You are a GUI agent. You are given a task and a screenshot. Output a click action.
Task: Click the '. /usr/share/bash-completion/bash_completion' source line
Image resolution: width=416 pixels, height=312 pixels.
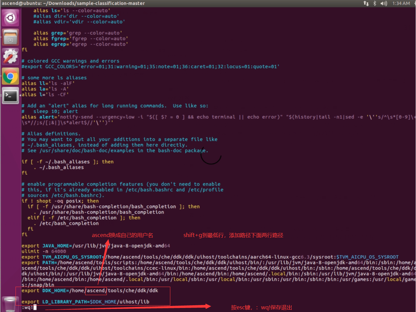click(99, 212)
